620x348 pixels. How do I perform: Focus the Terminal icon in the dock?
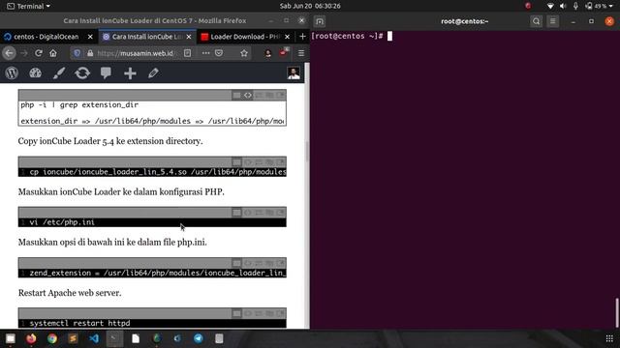(x=114, y=338)
